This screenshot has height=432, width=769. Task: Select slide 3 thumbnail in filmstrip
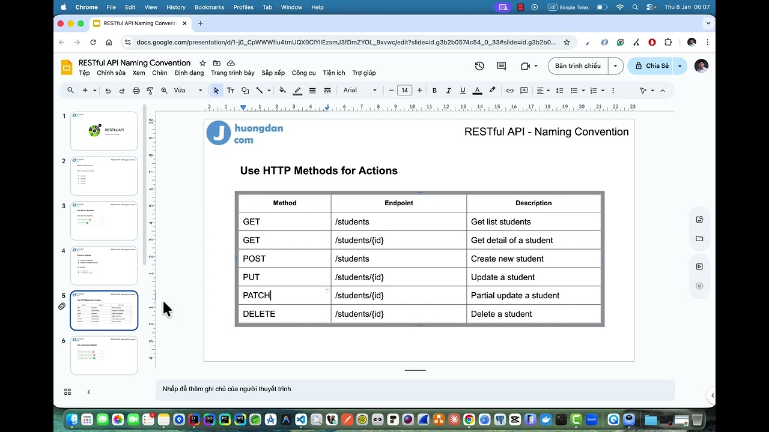(x=104, y=221)
